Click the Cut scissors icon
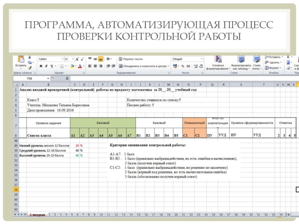The image size is (299, 224). 30,57
